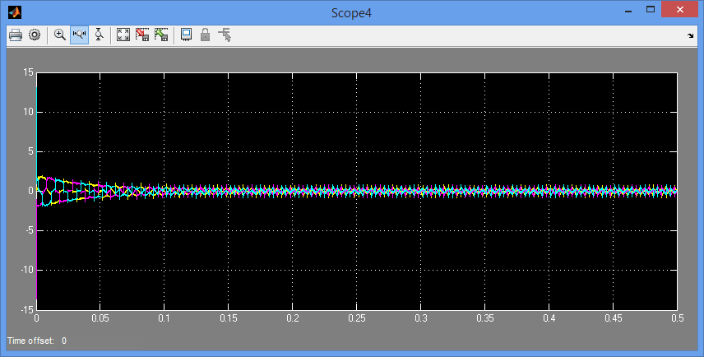This screenshot has height=357, width=704.
Task: Click the Time offset label
Action: point(30,341)
